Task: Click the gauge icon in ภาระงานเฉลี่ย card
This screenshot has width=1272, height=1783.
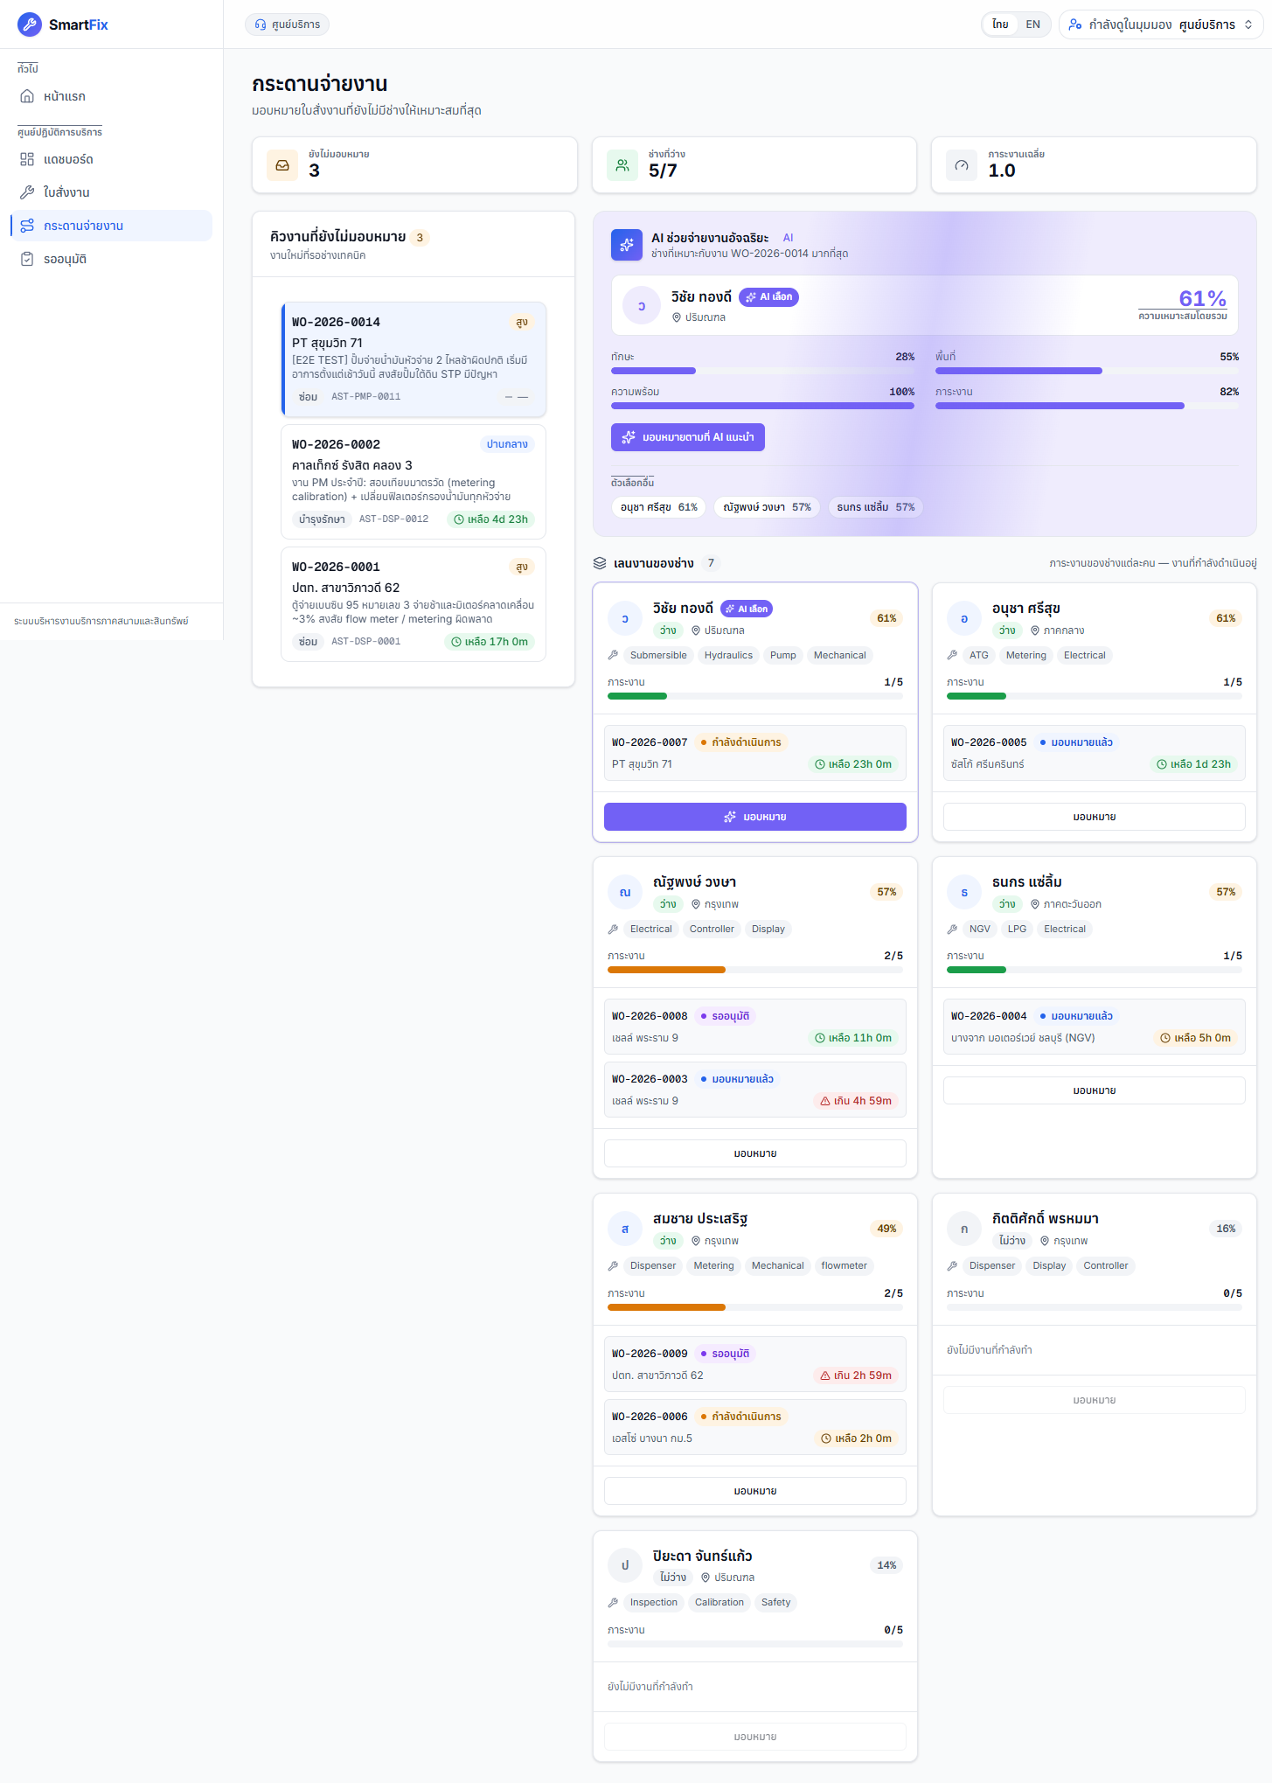Action: (962, 164)
